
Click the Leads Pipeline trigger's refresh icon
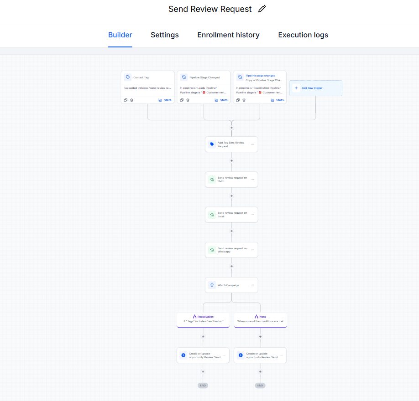coord(184,77)
